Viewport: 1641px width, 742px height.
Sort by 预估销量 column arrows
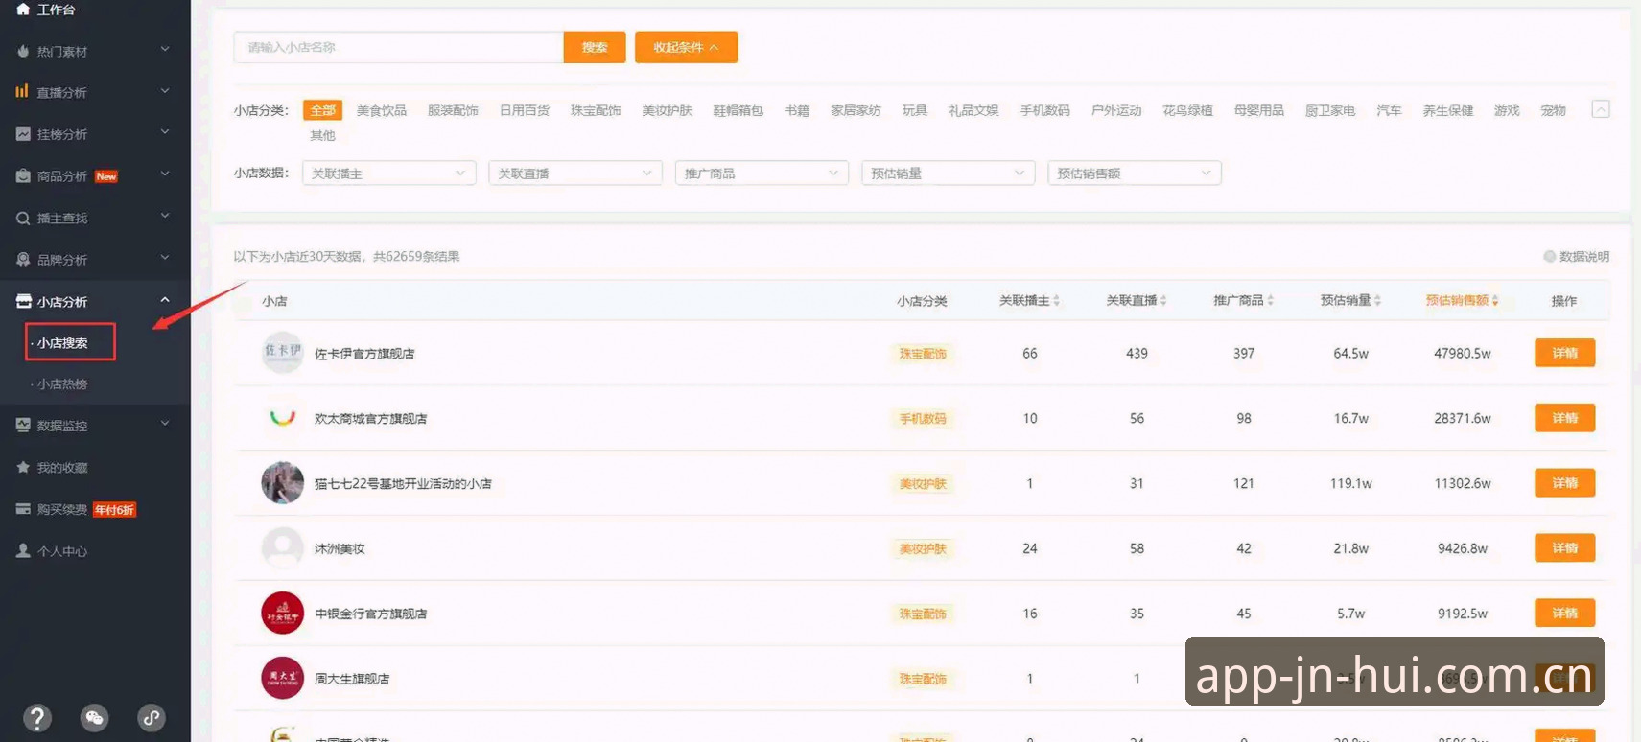pos(1377,301)
